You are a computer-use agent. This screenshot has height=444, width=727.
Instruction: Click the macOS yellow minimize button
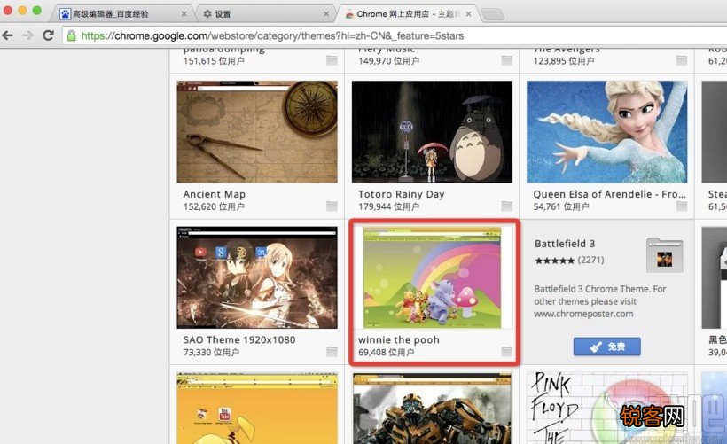(x=22, y=11)
